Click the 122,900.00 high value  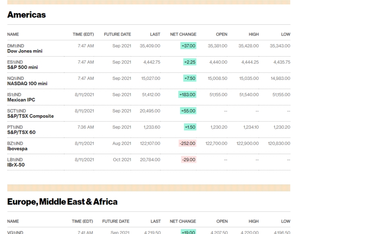(247, 143)
